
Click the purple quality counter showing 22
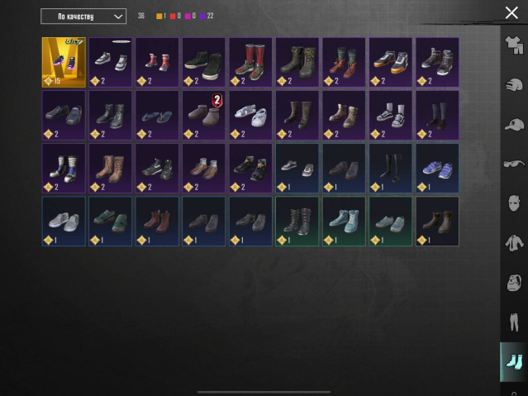tap(207, 17)
